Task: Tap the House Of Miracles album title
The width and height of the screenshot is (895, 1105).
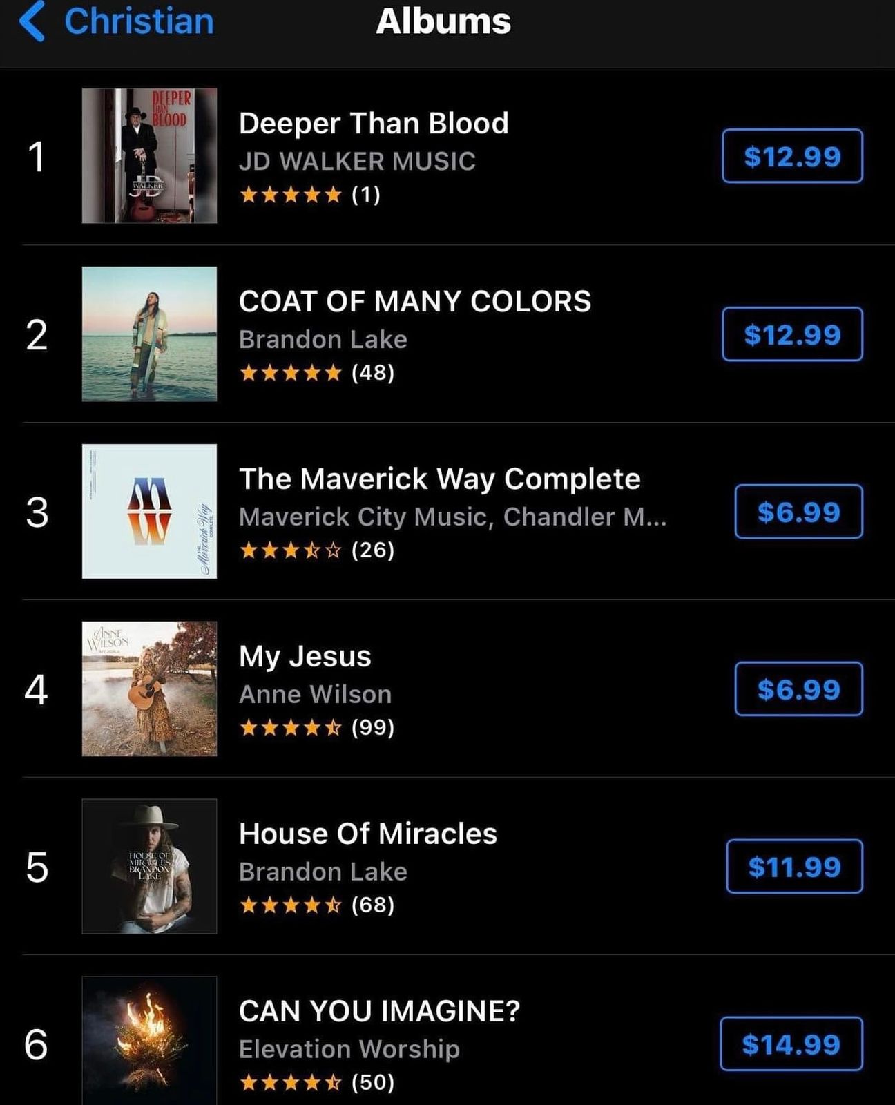Action: point(367,834)
